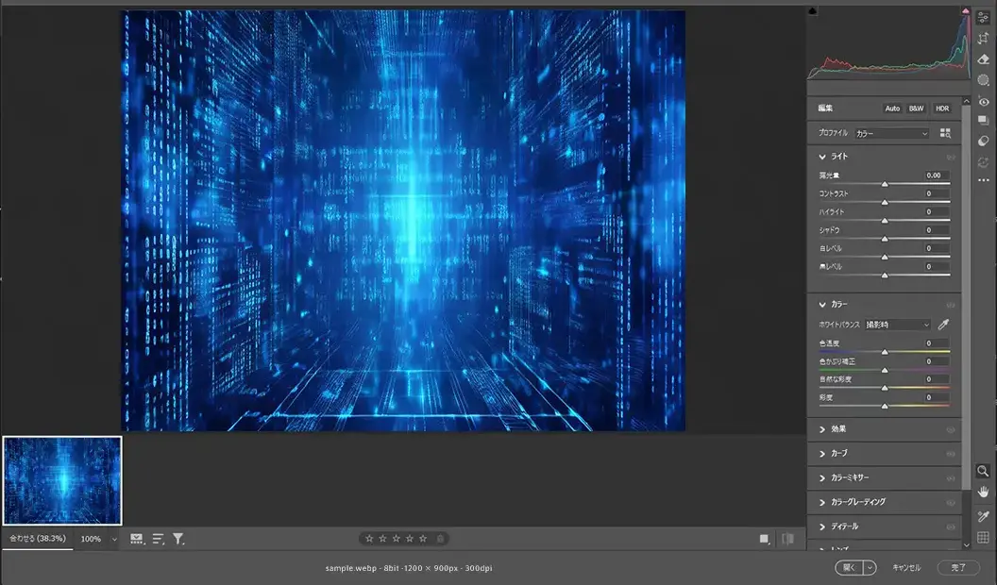Select the Red Eye removal tool
Image resolution: width=997 pixels, height=585 pixels.
[983, 101]
